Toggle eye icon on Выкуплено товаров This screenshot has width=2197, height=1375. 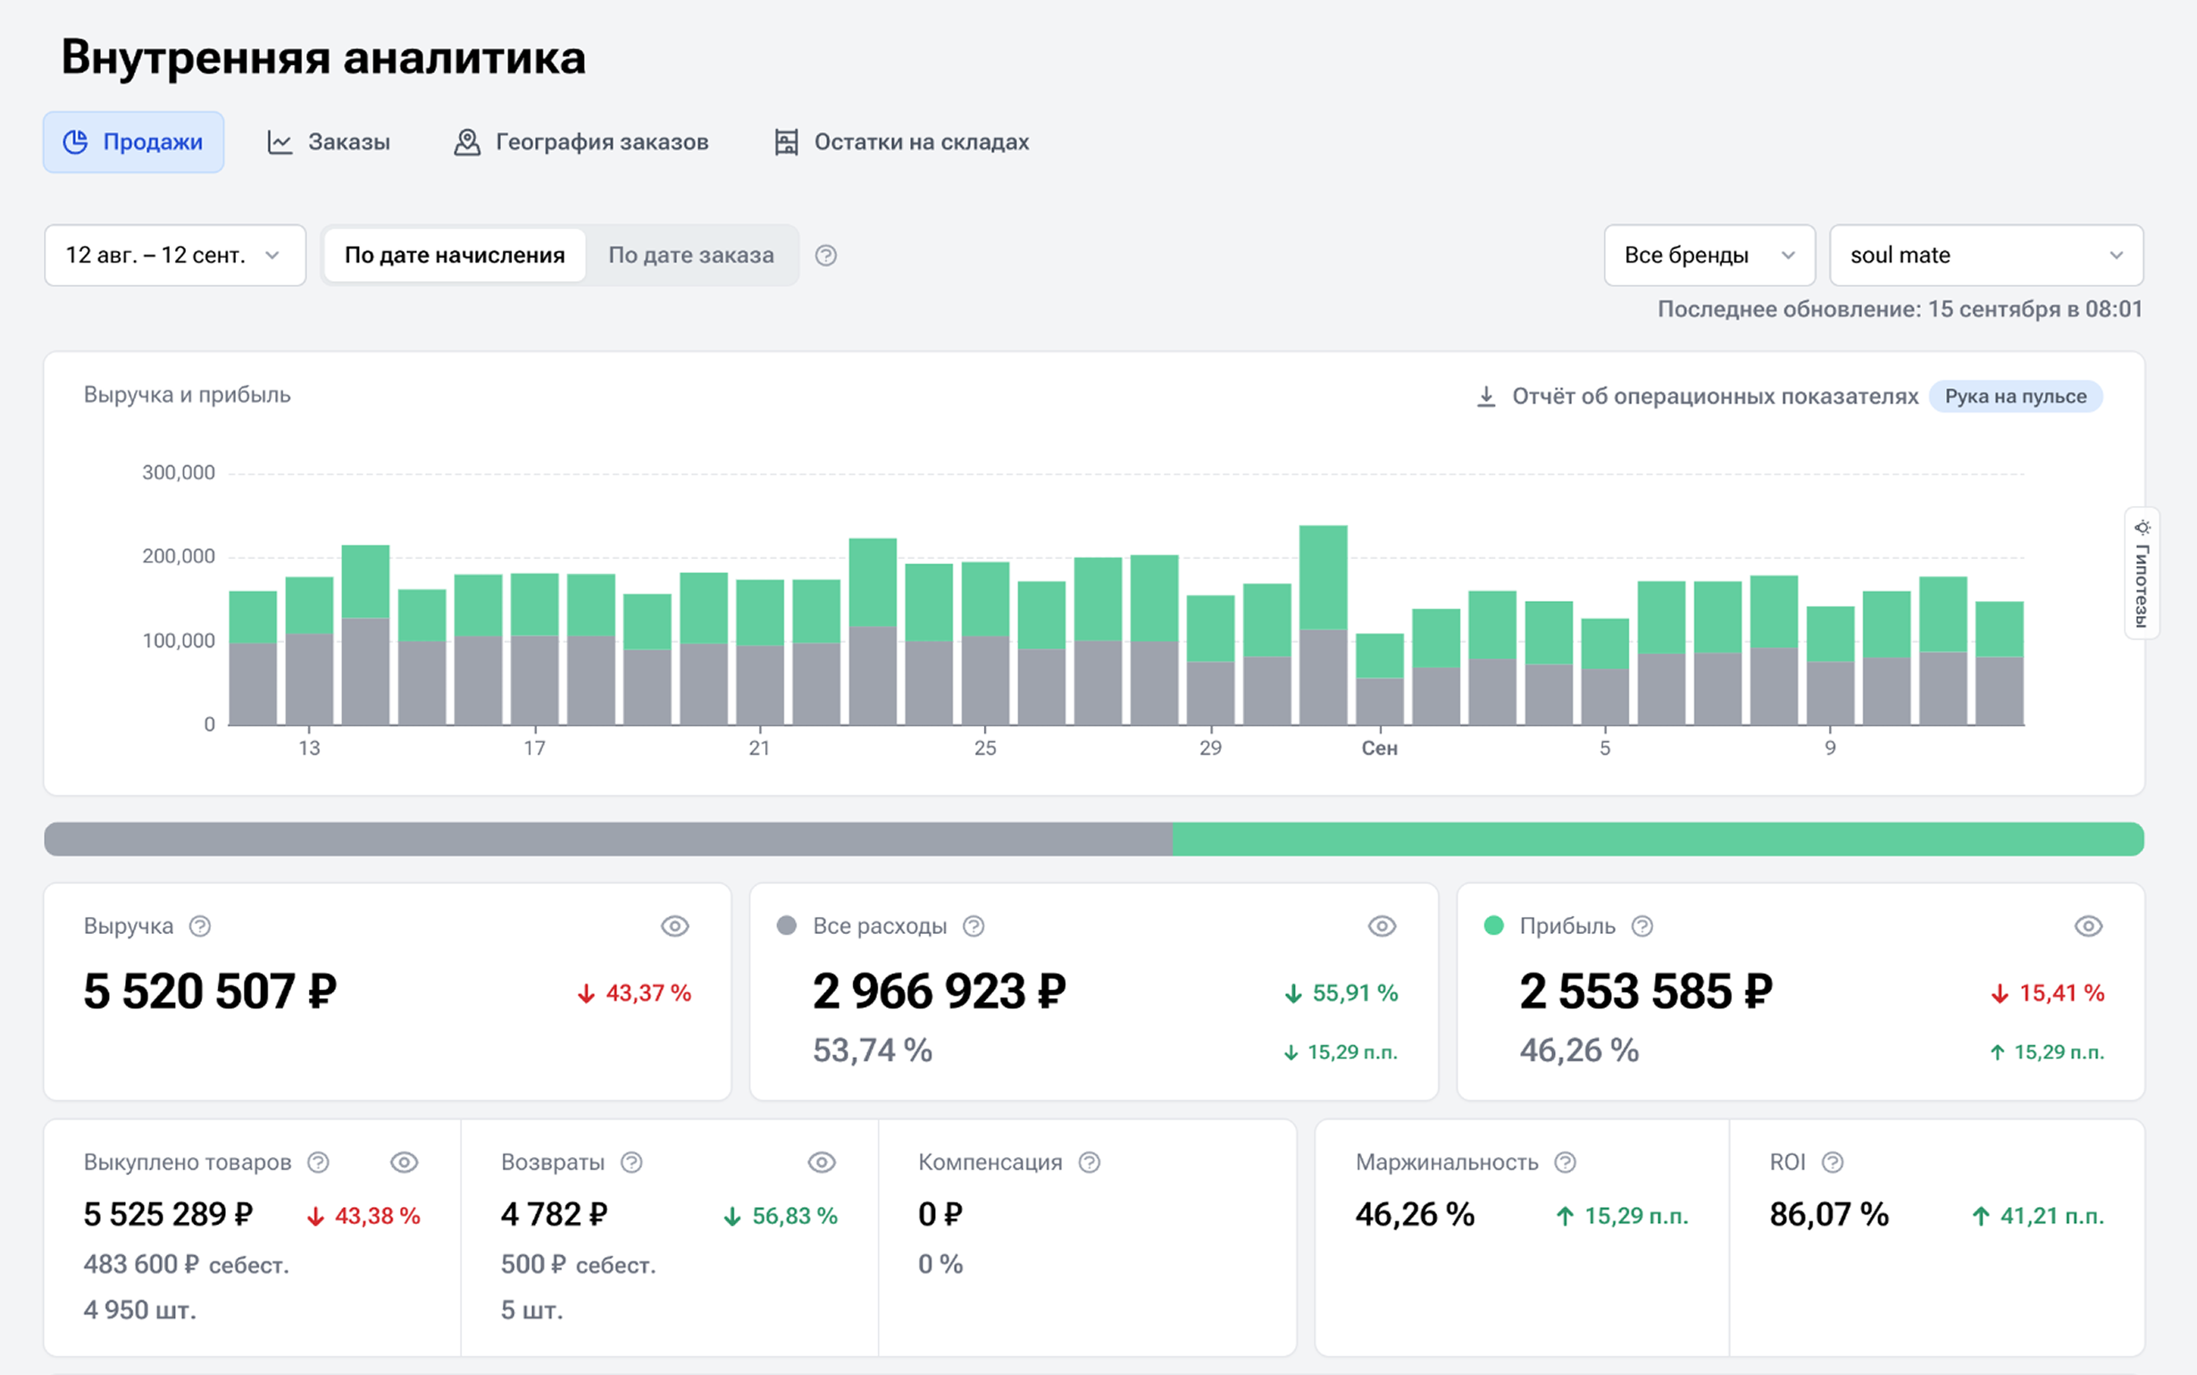click(x=404, y=1162)
